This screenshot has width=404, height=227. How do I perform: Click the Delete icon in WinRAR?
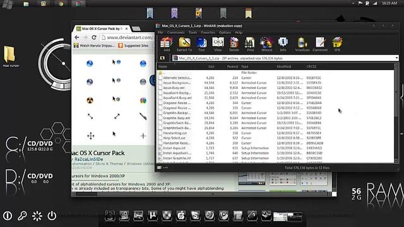(234, 44)
